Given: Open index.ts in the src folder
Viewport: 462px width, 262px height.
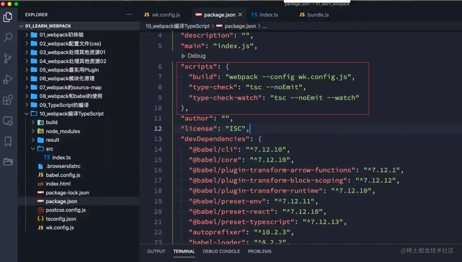Looking at the screenshot, I should (x=78, y=157).
